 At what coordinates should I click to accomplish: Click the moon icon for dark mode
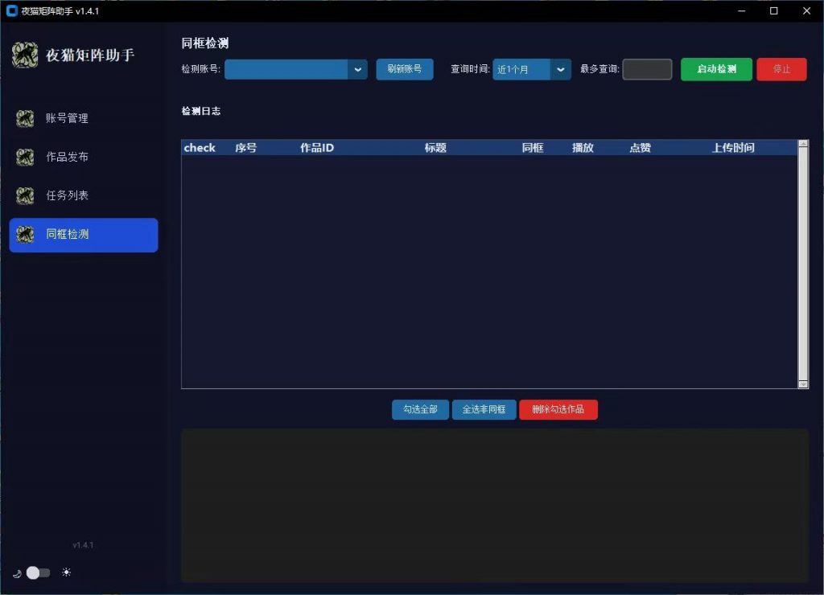(16, 573)
